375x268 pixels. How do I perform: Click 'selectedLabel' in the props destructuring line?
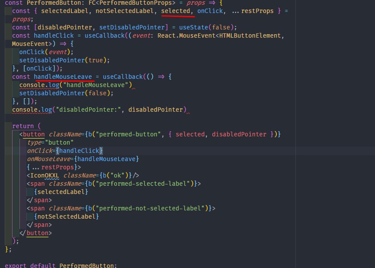(64, 11)
